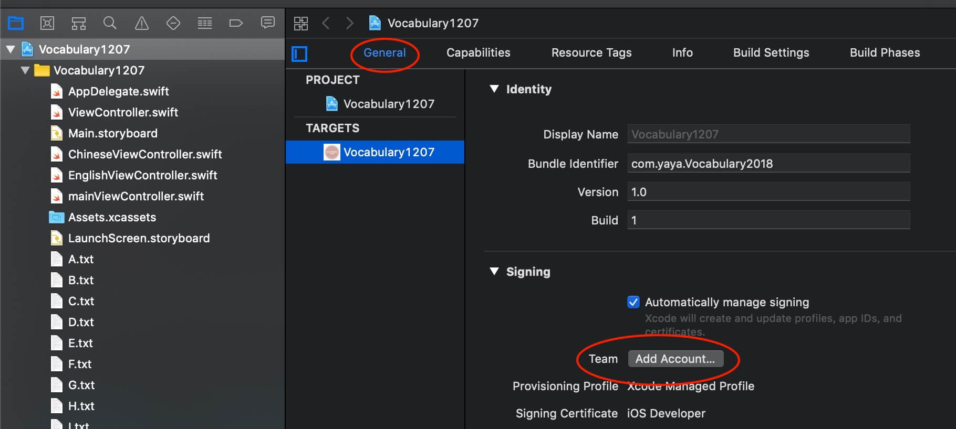
Task: Show the Issue navigator warning icon
Action: [x=142, y=23]
